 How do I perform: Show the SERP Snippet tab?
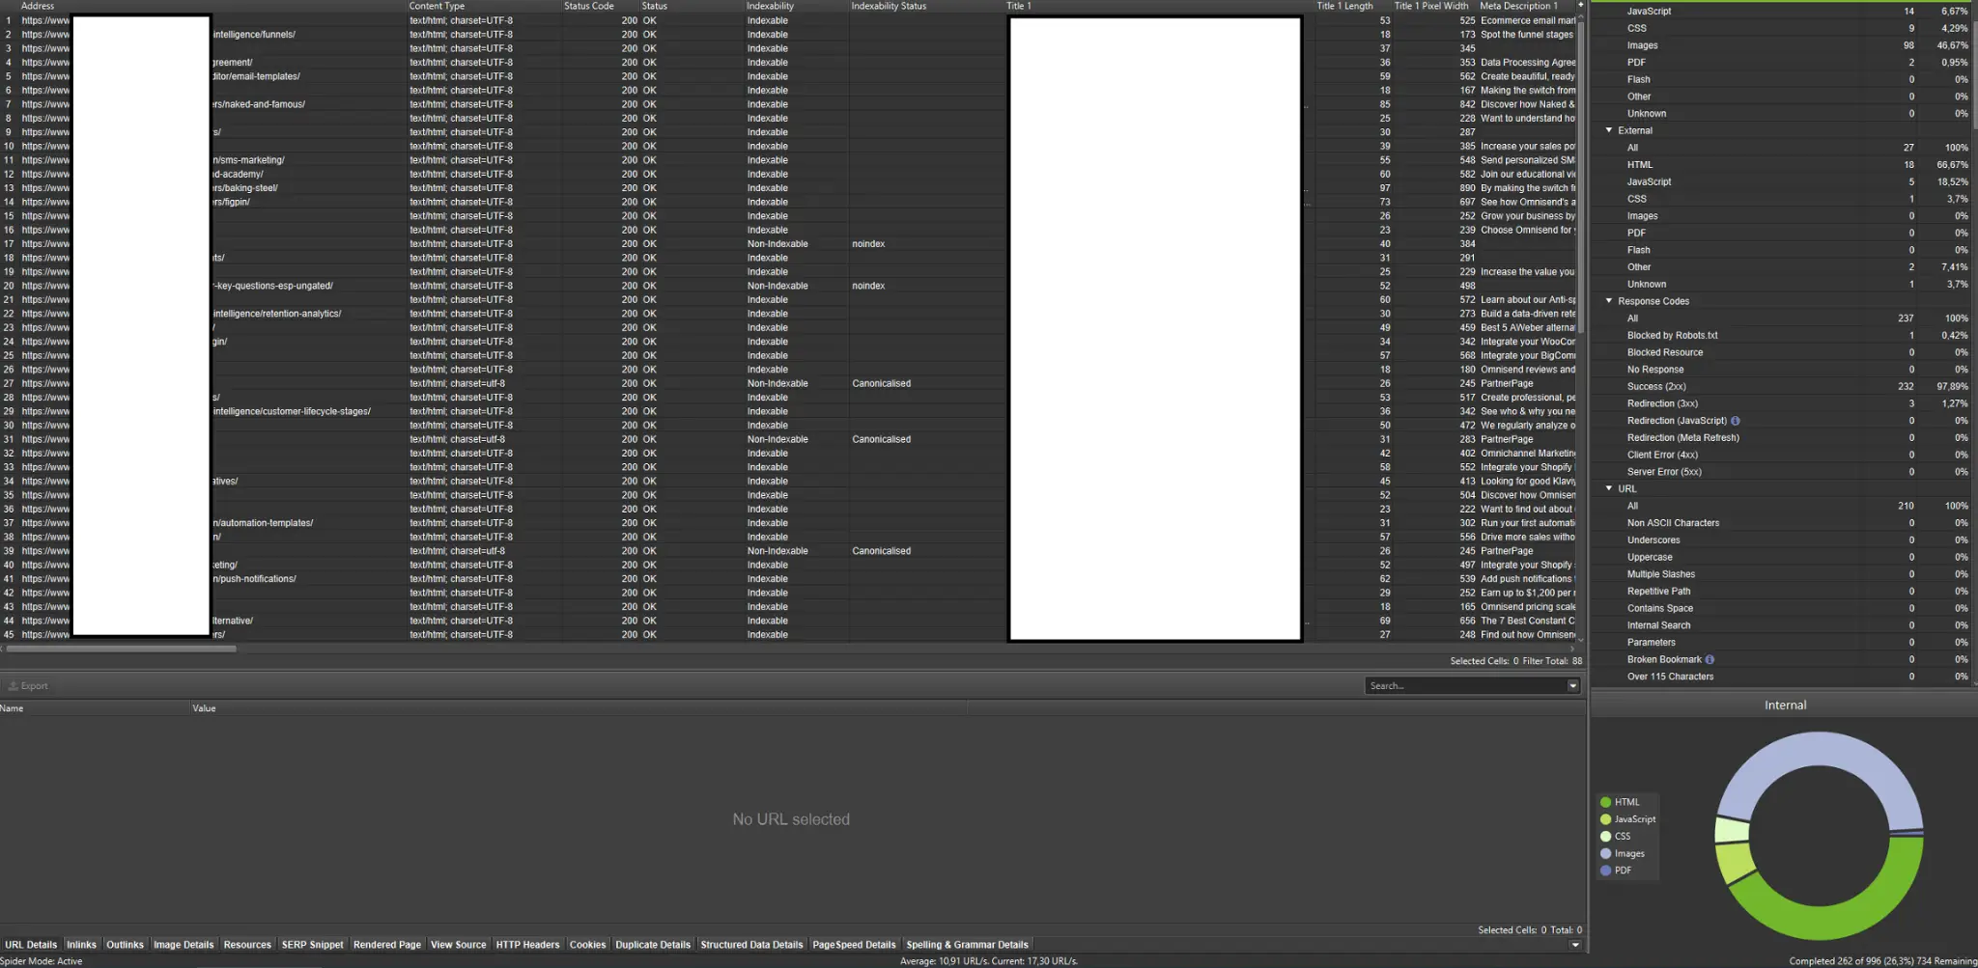[312, 945]
